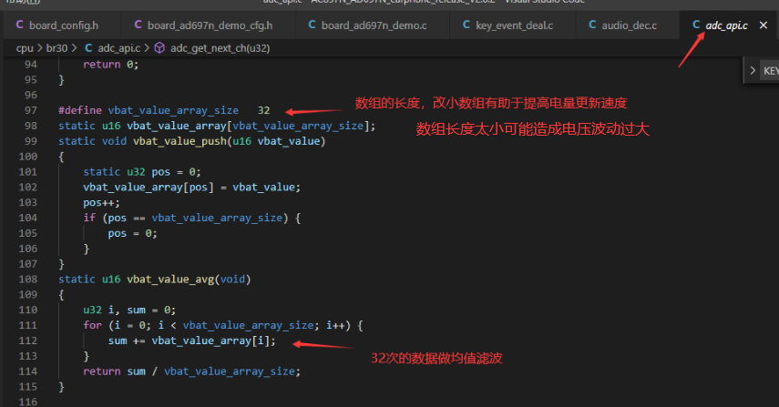Click the C file icon in breadcrumb
This screenshot has height=407, width=779.
click(88, 47)
